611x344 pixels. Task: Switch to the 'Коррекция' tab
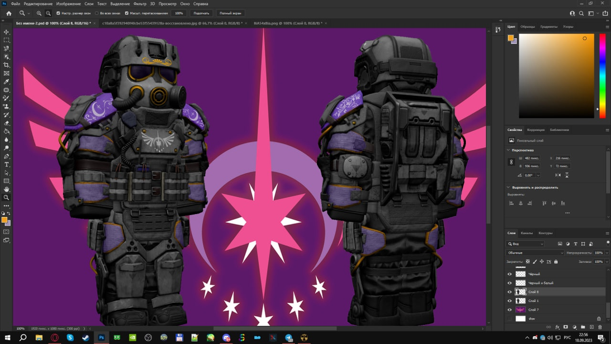536,130
